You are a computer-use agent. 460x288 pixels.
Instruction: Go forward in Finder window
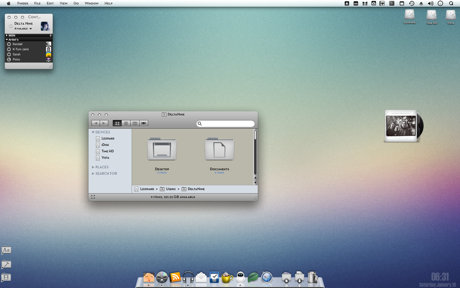point(104,123)
